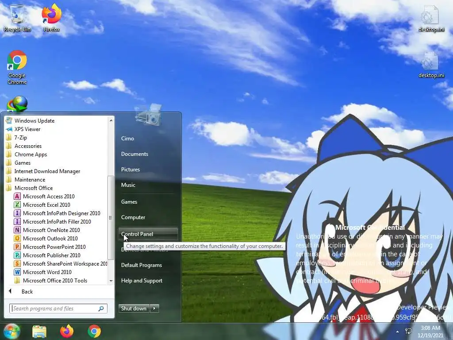453x340 pixels.
Task: Open Games in the right Start pane
Action: tap(129, 202)
